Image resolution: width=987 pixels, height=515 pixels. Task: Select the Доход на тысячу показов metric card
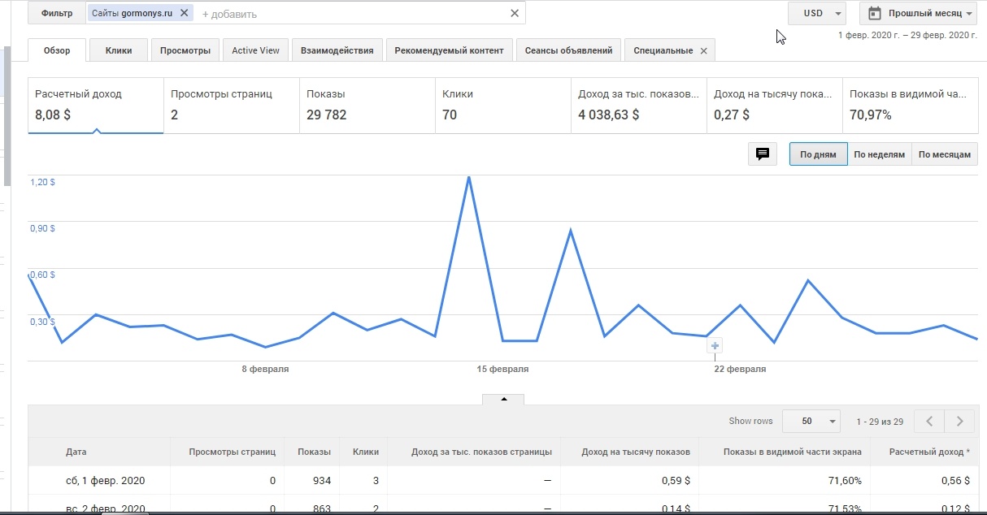(x=774, y=106)
